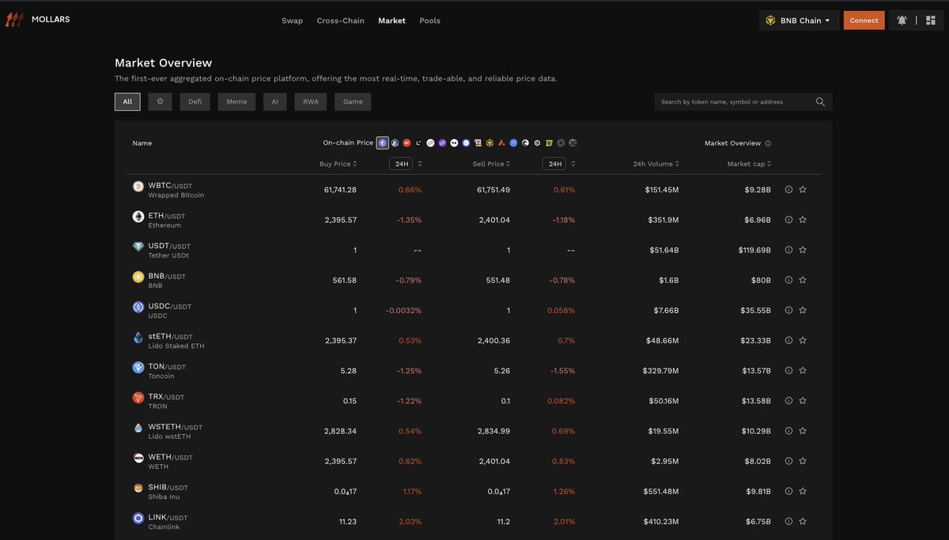Sort by Buy Price column

pos(338,164)
